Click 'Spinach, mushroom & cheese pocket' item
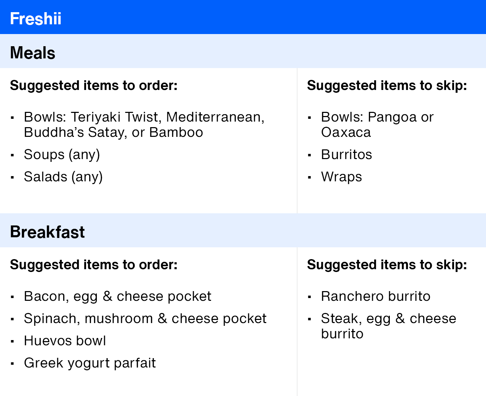The width and height of the screenshot is (486, 396). click(145, 319)
